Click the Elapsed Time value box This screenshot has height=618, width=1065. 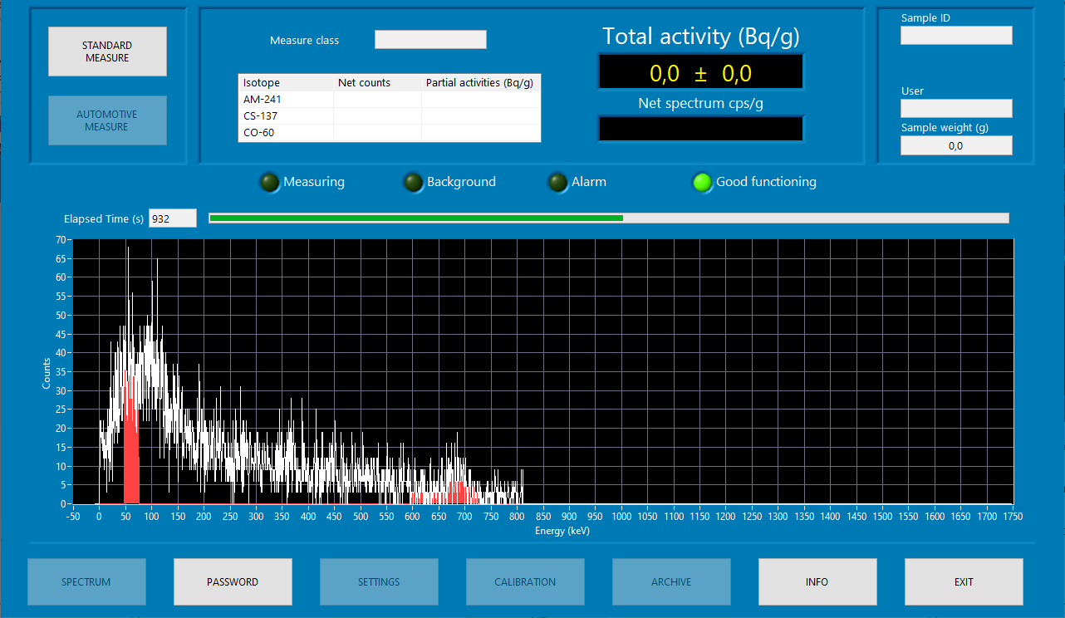tap(172, 218)
